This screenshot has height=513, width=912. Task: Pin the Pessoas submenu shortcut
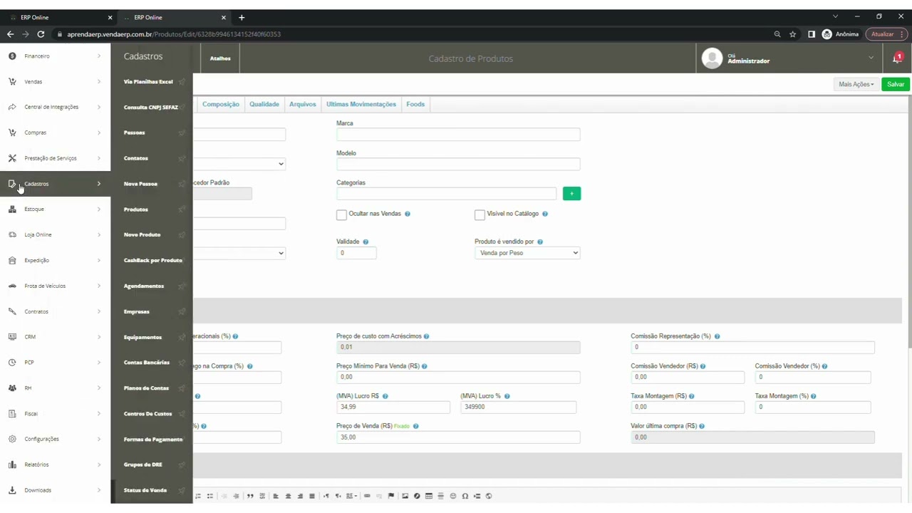(x=182, y=133)
